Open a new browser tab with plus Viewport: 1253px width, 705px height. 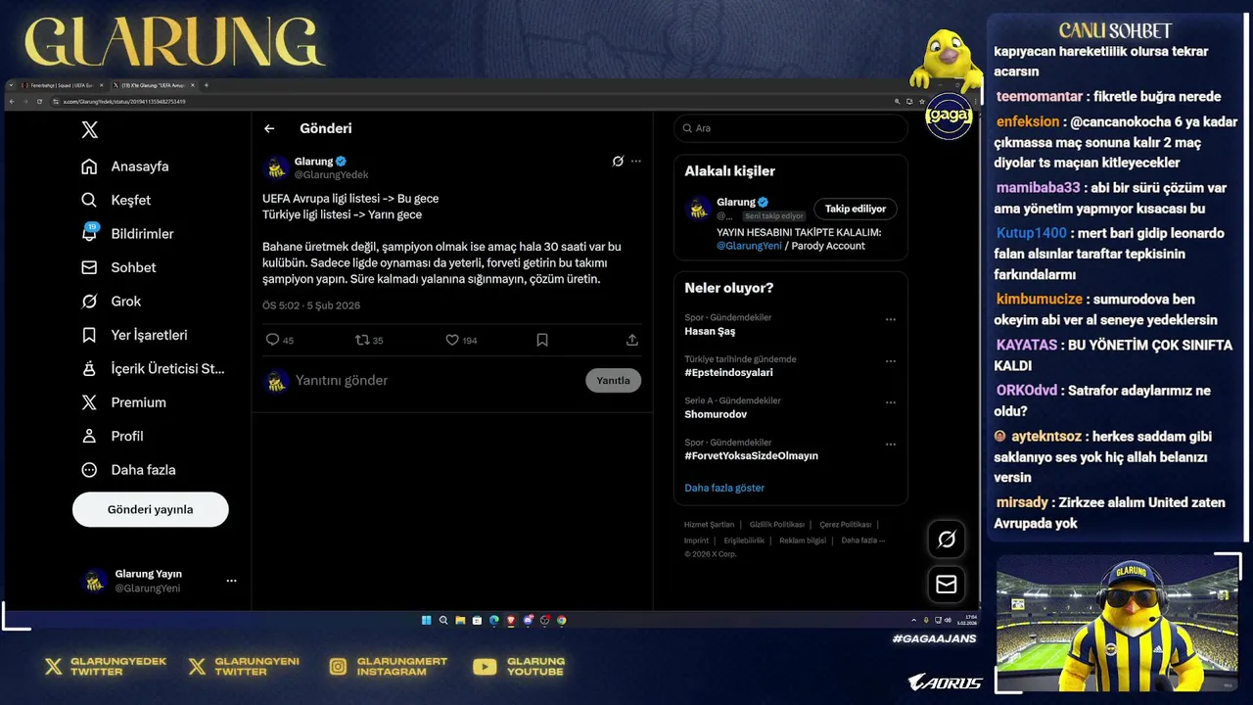coord(207,85)
